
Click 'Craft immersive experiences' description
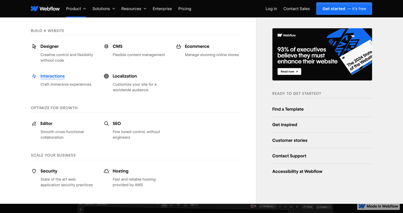66,84
